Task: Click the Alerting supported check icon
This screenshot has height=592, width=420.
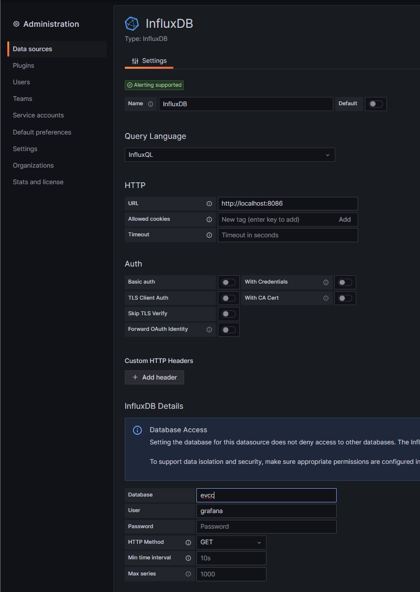Action: point(130,85)
